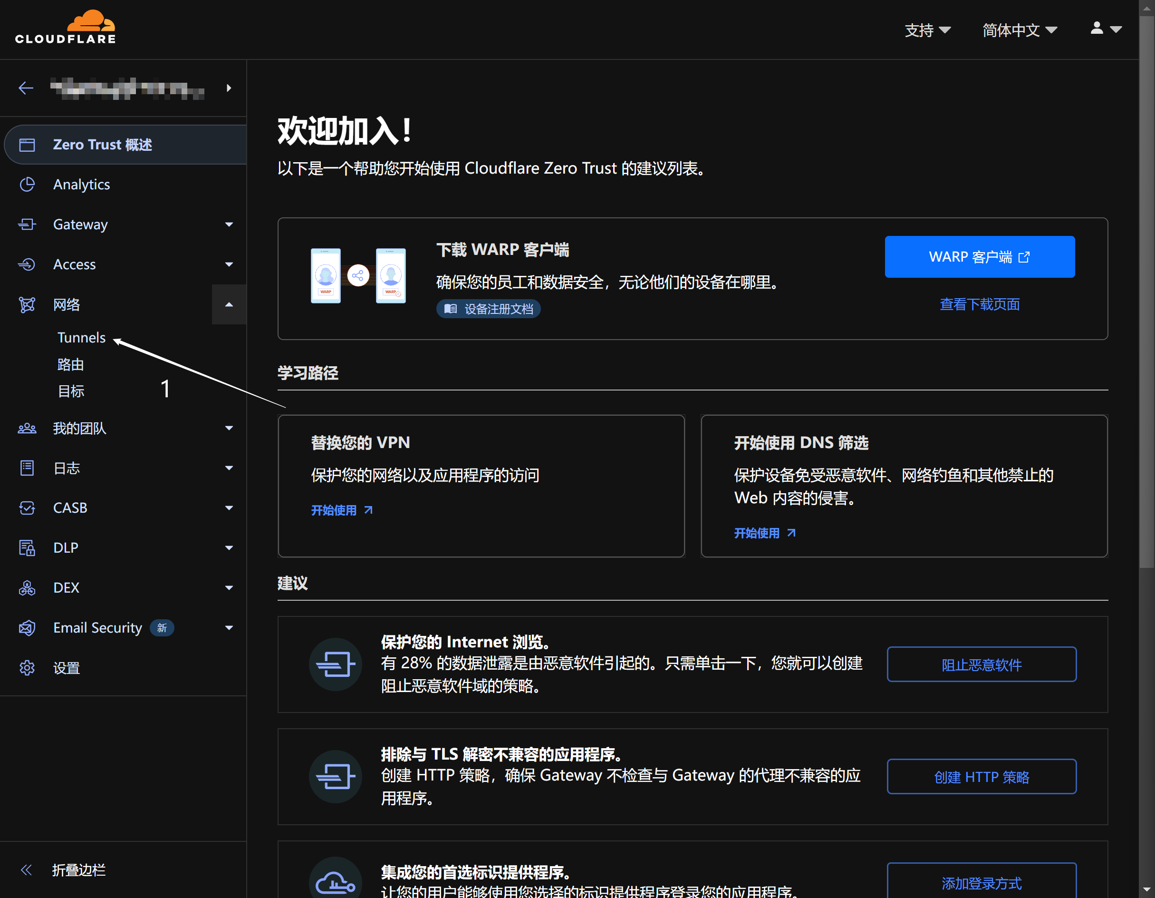Open 路由 under 网络
Screen dimensions: 1155x898
71,364
